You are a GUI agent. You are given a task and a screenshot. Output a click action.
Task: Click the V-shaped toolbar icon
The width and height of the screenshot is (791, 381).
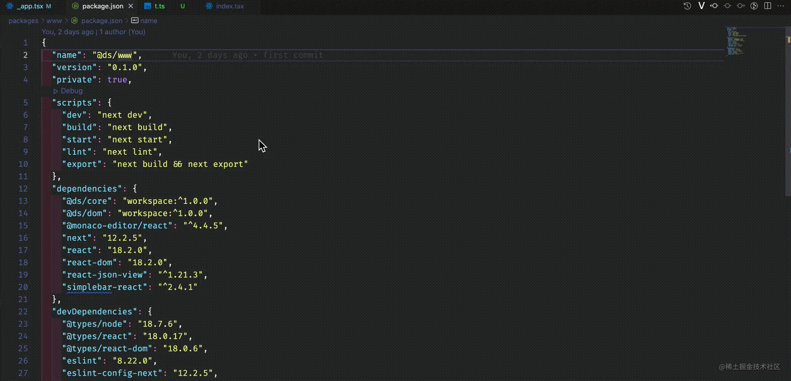click(x=701, y=6)
